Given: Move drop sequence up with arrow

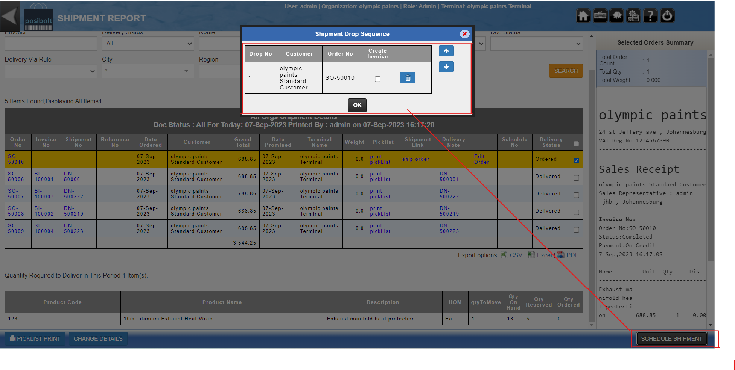Looking at the screenshot, I should point(446,51).
